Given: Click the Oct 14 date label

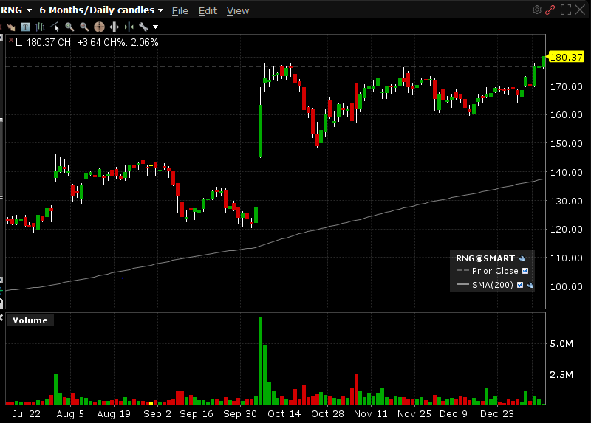Looking at the screenshot, I should click(x=284, y=413).
